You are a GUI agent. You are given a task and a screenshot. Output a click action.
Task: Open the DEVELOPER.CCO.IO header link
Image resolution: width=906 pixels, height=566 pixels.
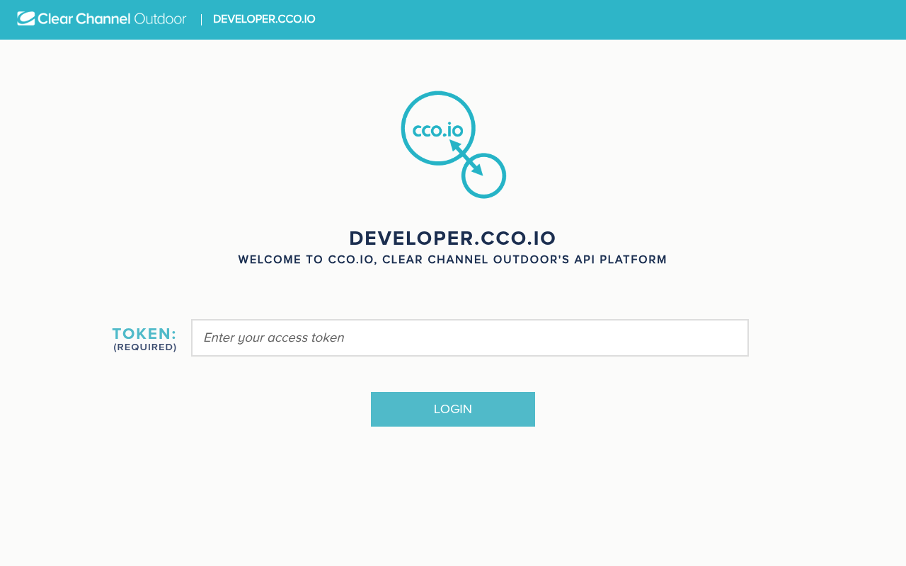pos(264,19)
